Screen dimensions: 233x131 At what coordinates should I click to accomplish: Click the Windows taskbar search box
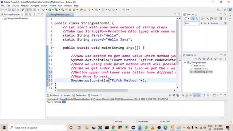click(x=37, y=128)
